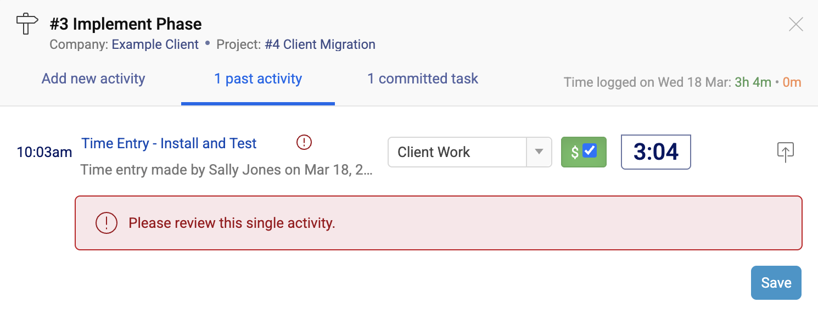Open the Client Work dropdown arrow
Screen dimensions: 818x336
(539, 152)
